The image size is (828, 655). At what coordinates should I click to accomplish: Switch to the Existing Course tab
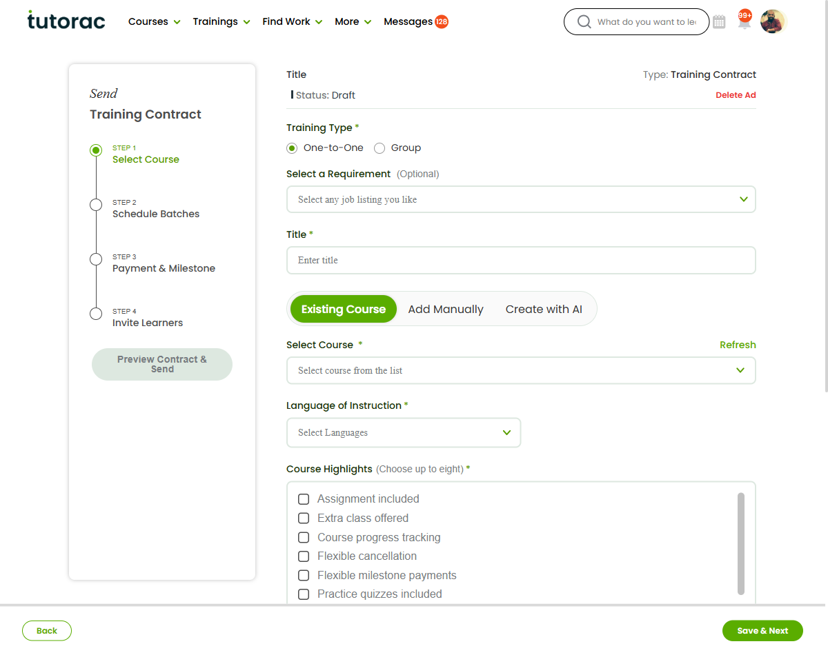tap(343, 309)
